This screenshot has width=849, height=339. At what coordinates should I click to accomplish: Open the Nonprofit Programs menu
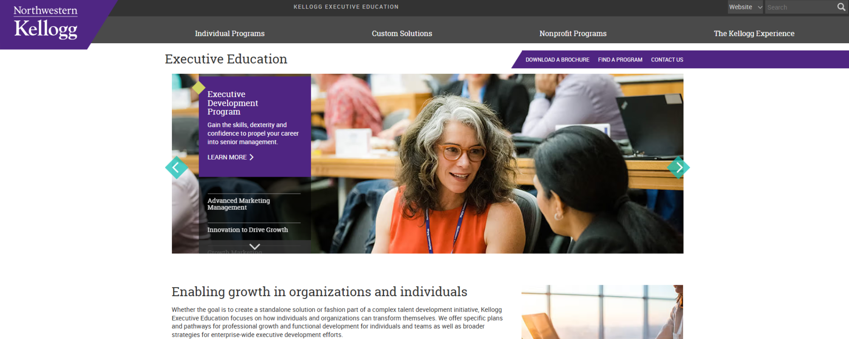pos(573,33)
